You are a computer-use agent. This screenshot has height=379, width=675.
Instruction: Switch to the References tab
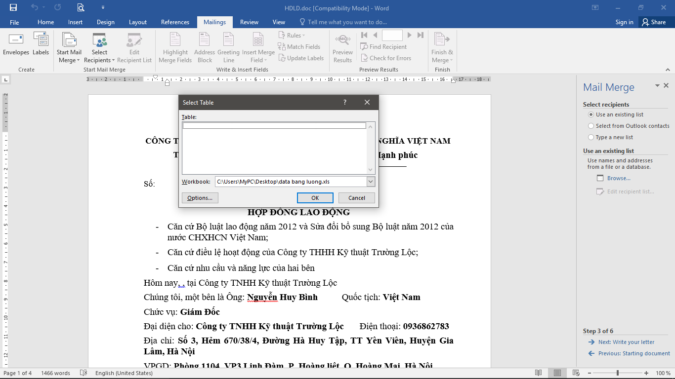[x=175, y=22]
